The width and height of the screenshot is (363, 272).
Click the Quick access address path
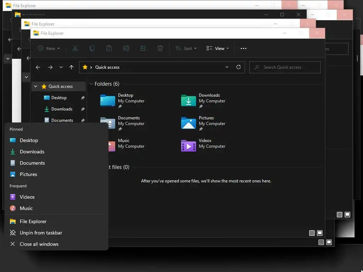point(107,67)
